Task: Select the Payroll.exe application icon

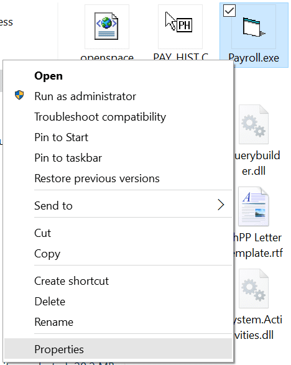Action: pos(254,27)
